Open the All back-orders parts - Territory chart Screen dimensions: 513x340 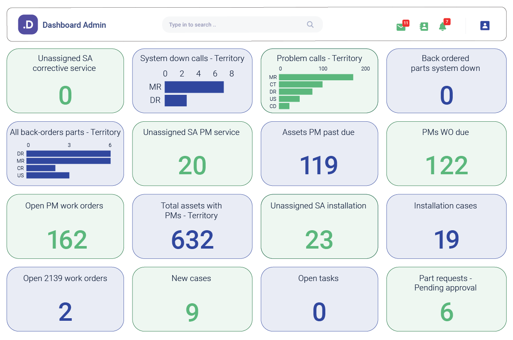[x=65, y=154]
